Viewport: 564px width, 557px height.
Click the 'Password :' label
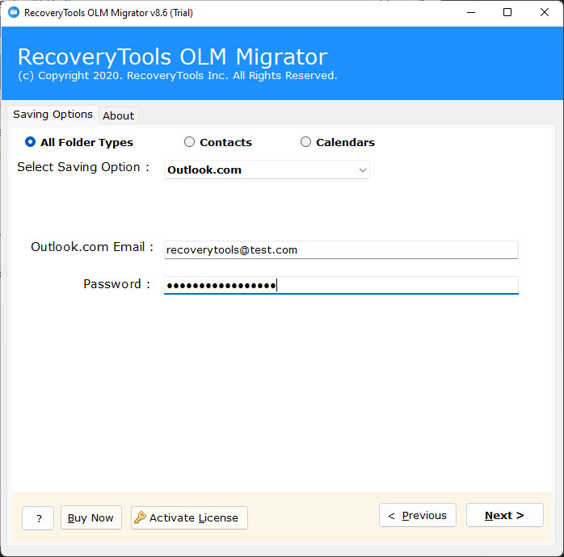point(117,284)
